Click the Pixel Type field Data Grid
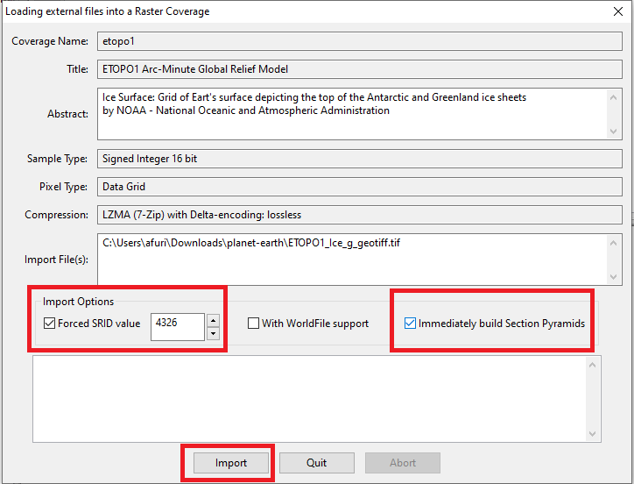The height and width of the screenshot is (484, 634). pos(359,187)
